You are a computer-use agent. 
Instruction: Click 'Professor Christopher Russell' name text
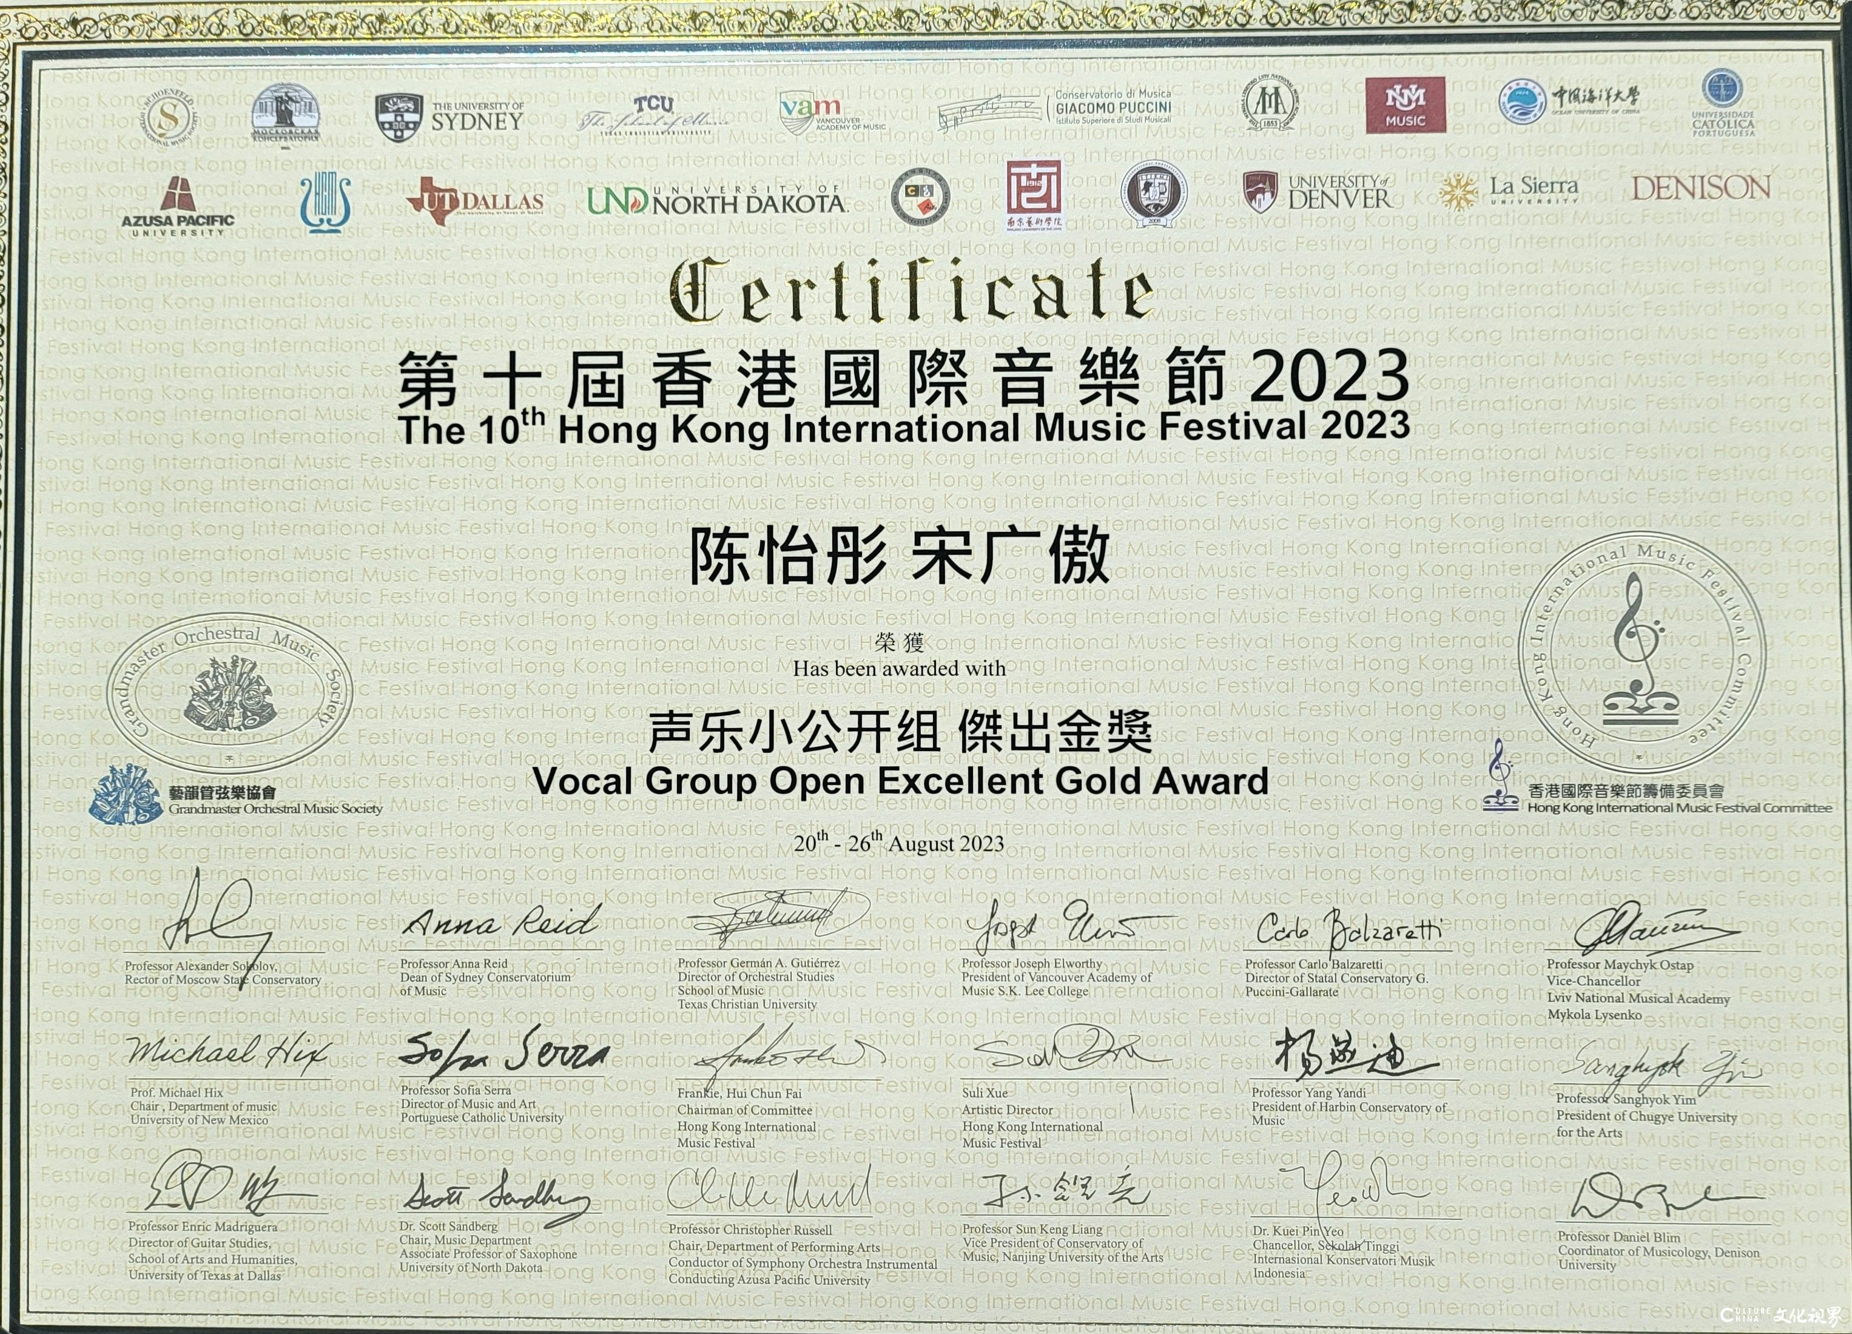750,1230
